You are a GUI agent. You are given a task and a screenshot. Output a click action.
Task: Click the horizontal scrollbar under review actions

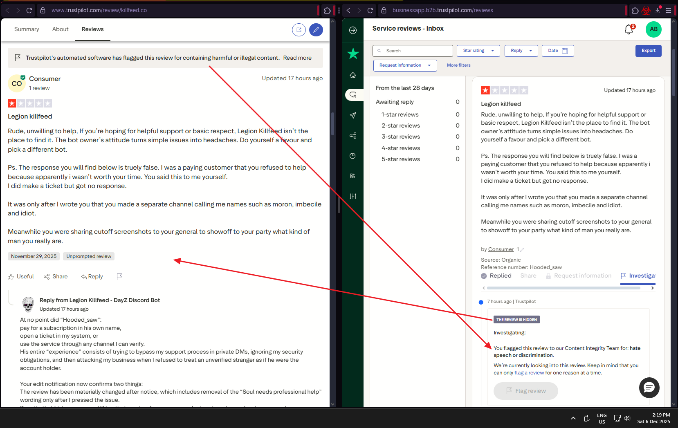pyautogui.click(x=564, y=288)
